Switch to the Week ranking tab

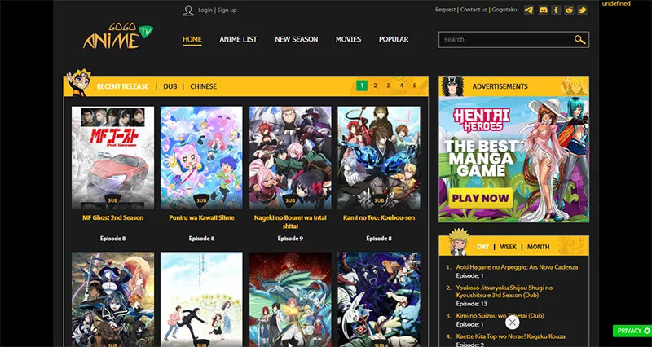(x=508, y=247)
